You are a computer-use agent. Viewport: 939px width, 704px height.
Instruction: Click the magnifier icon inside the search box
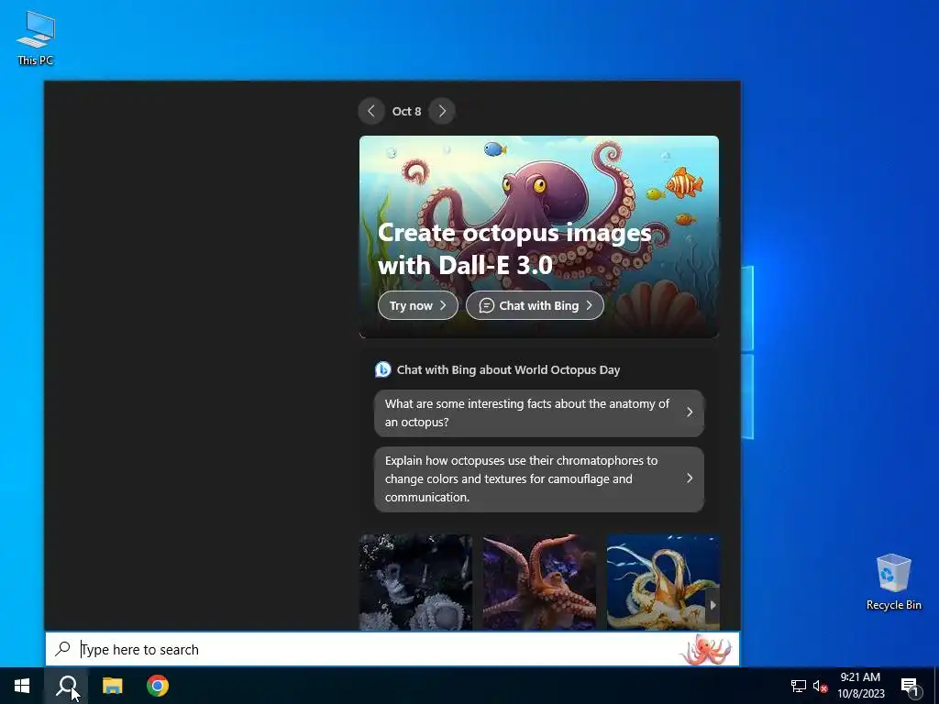click(63, 649)
